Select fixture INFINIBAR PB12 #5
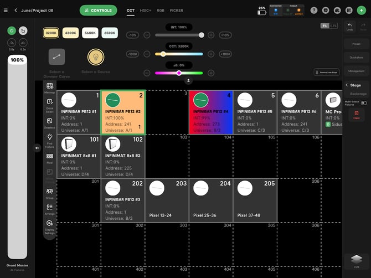The height and width of the screenshot is (278, 371). pos(255,112)
